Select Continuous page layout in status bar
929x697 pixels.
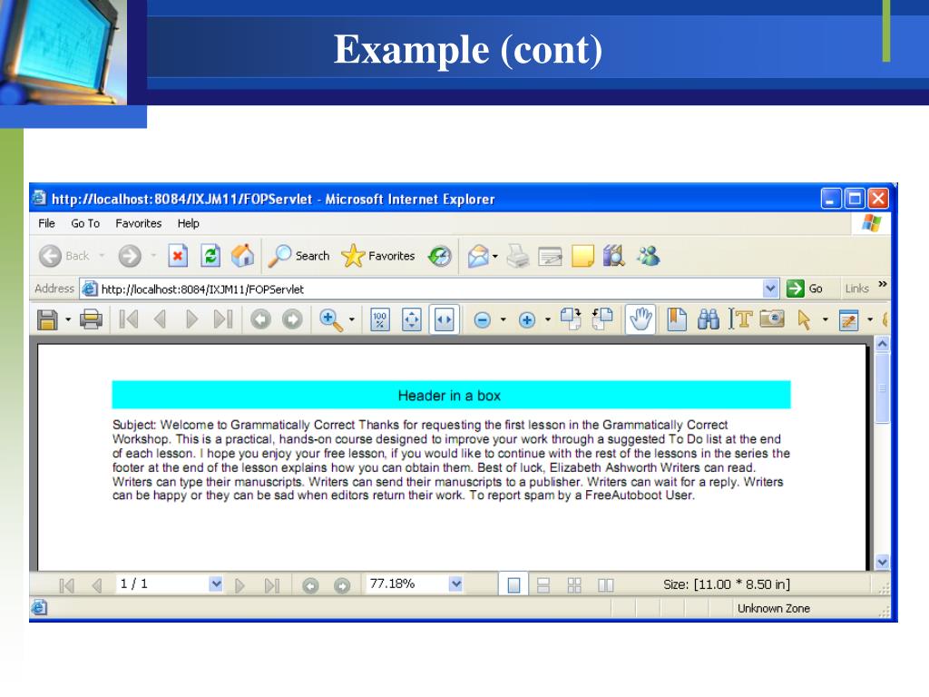point(543,585)
